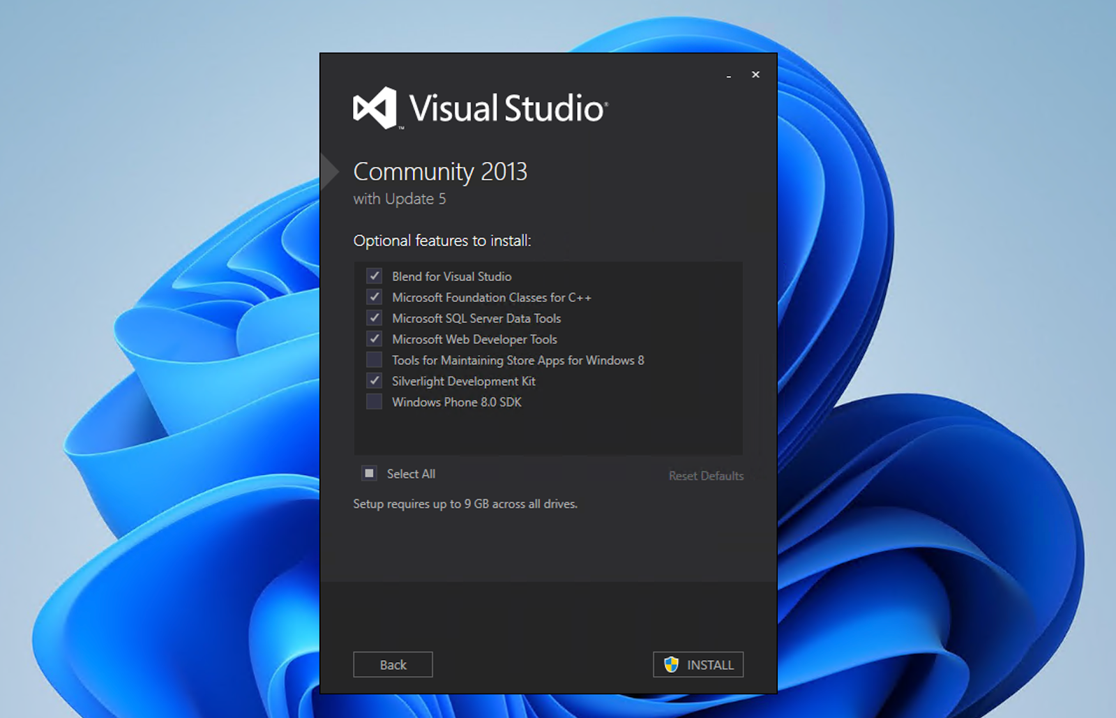Click 'Setup requires up to 9 GB' text
1116x718 pixels.
[465, 504]
